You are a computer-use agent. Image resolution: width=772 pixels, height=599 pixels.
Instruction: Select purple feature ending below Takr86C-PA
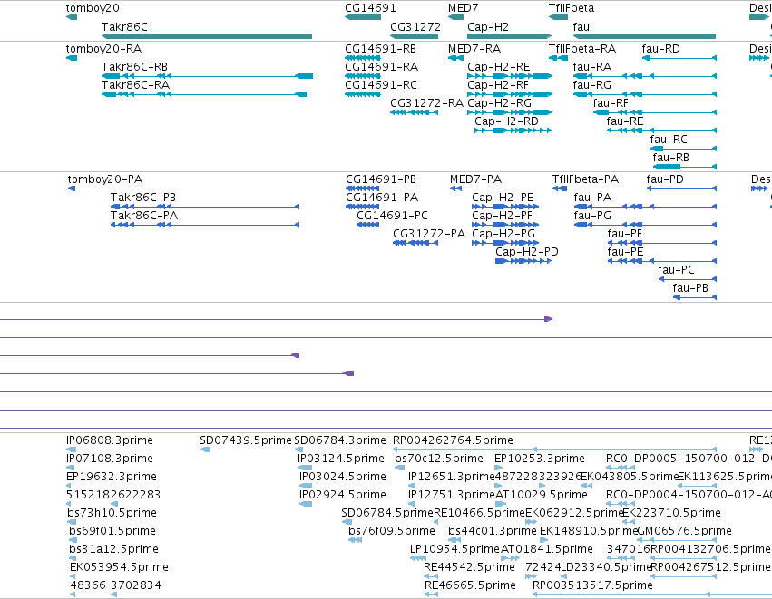(150, 355)
